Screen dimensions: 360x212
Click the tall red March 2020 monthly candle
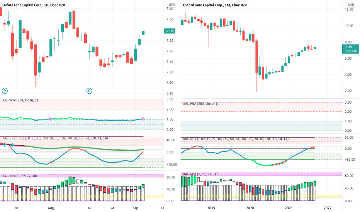[257, 57]
